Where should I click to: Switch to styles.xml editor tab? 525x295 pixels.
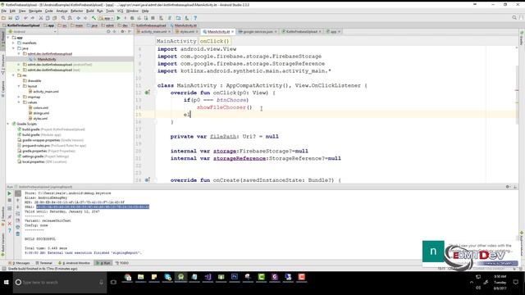coord(187,31)
